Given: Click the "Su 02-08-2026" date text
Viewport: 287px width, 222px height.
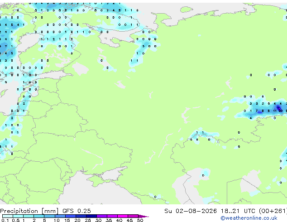Looking at the screenshot, I should point(191,211).
